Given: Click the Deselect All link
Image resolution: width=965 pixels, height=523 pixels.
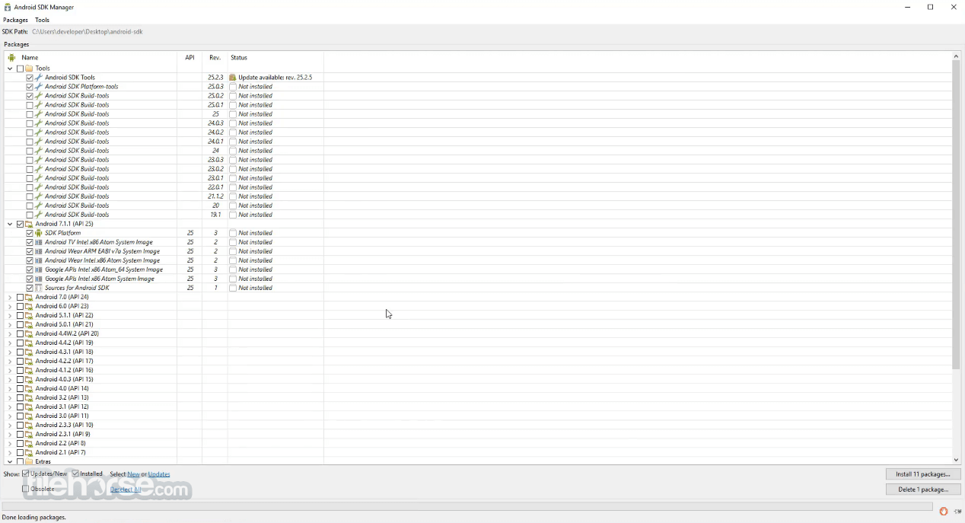Looking at the screenshot, I should pos(126,490).
